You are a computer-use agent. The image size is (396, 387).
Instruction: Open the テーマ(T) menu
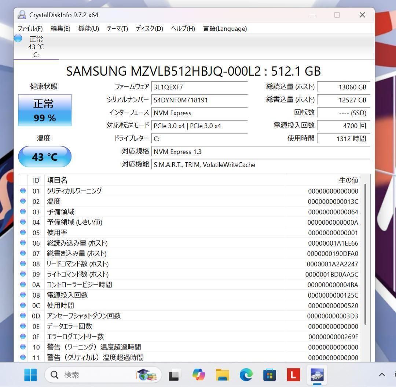click(x=117, y=29)
